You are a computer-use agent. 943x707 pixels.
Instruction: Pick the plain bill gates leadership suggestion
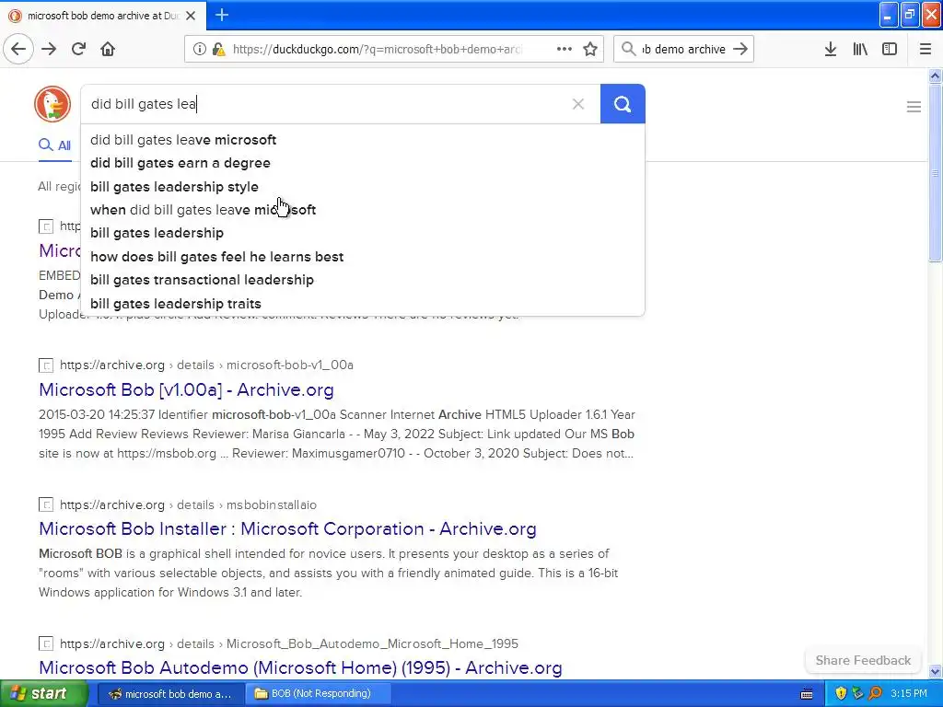coord(363,233)
